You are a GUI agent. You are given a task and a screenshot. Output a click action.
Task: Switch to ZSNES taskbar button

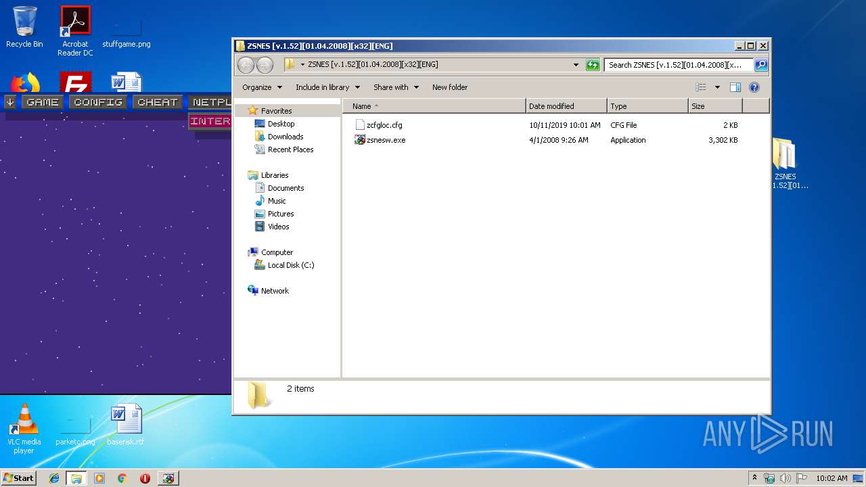click(168, 478)
